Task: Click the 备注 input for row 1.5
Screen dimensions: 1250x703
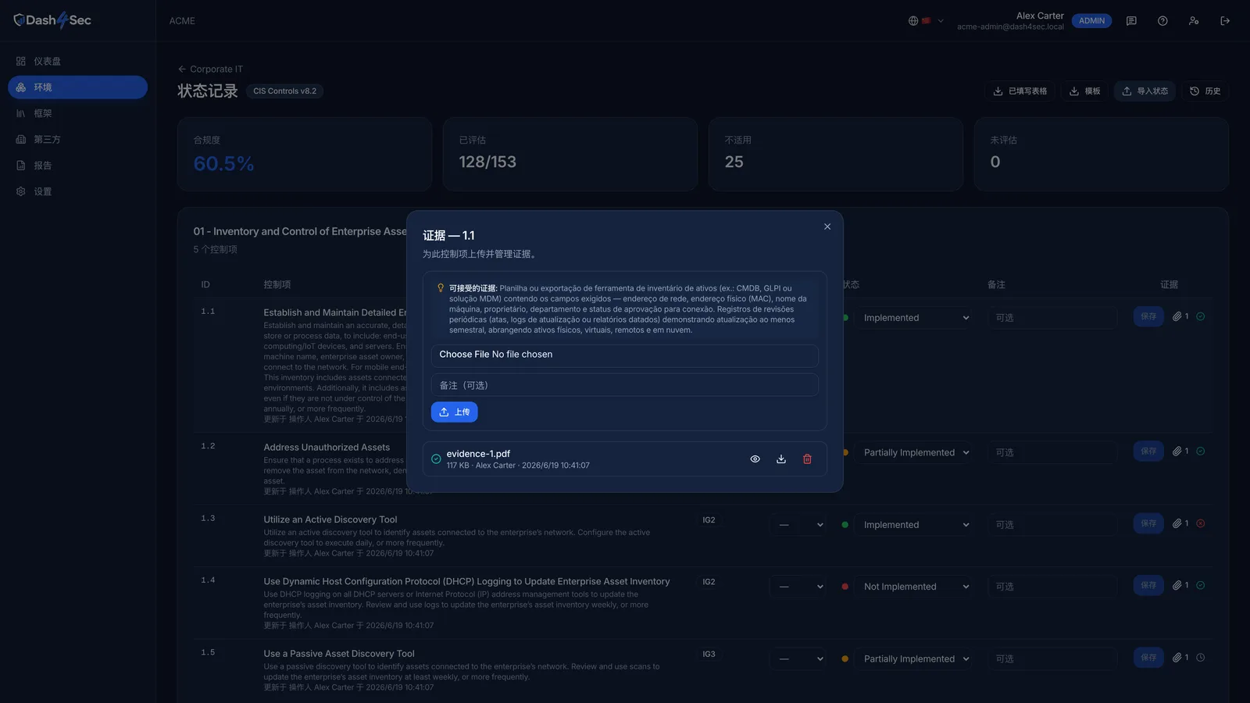Action: pyautogui.click(x=1052, y=658)
